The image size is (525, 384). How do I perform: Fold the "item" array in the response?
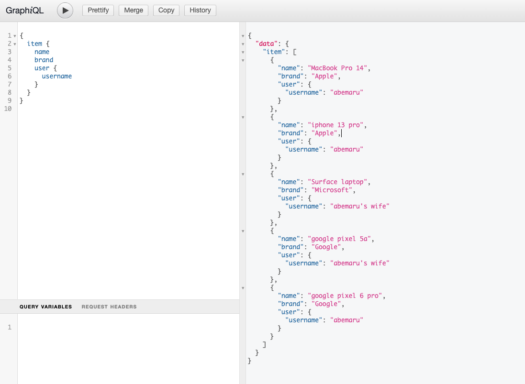point(243,53)
